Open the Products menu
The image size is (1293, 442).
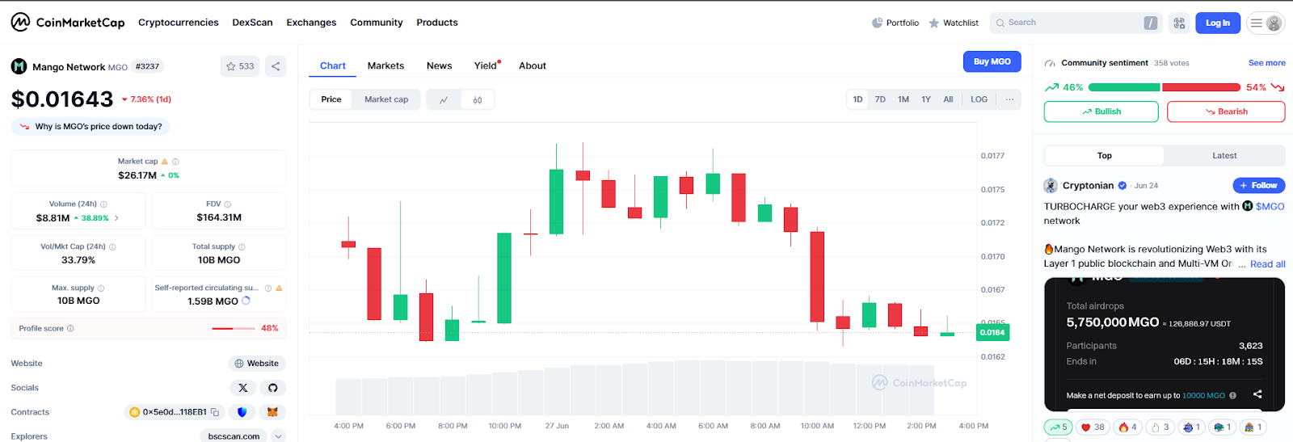point(437,23)
